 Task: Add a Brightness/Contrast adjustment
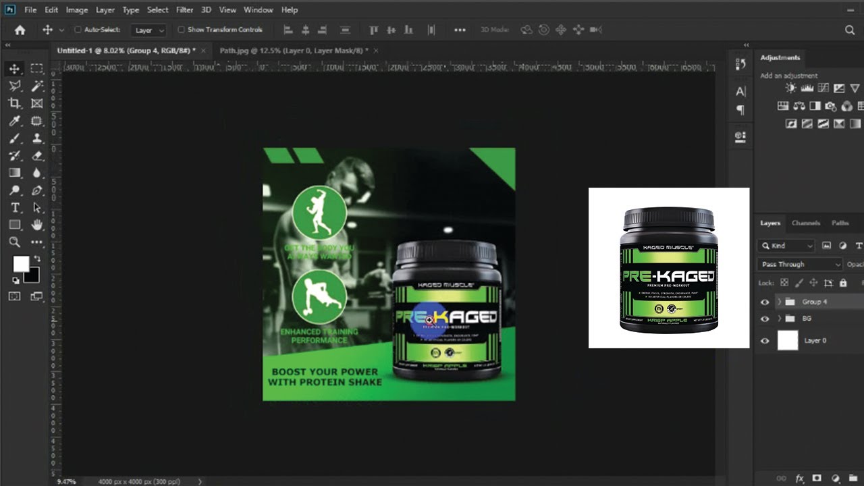coord(791,88)
